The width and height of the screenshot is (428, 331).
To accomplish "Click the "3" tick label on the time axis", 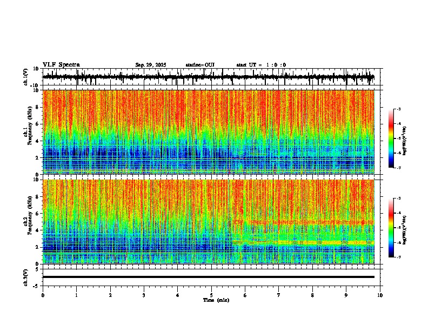I will [144, 295].
